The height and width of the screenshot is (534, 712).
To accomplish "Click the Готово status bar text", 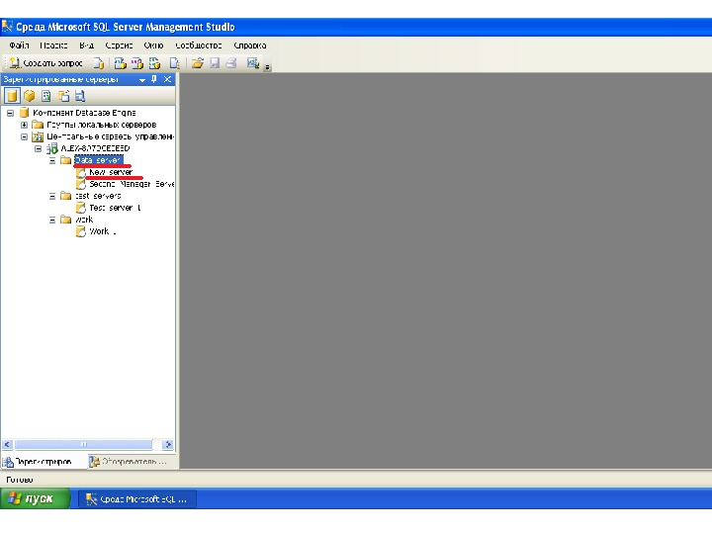I will pyautogui.click(x=20, y=480).
